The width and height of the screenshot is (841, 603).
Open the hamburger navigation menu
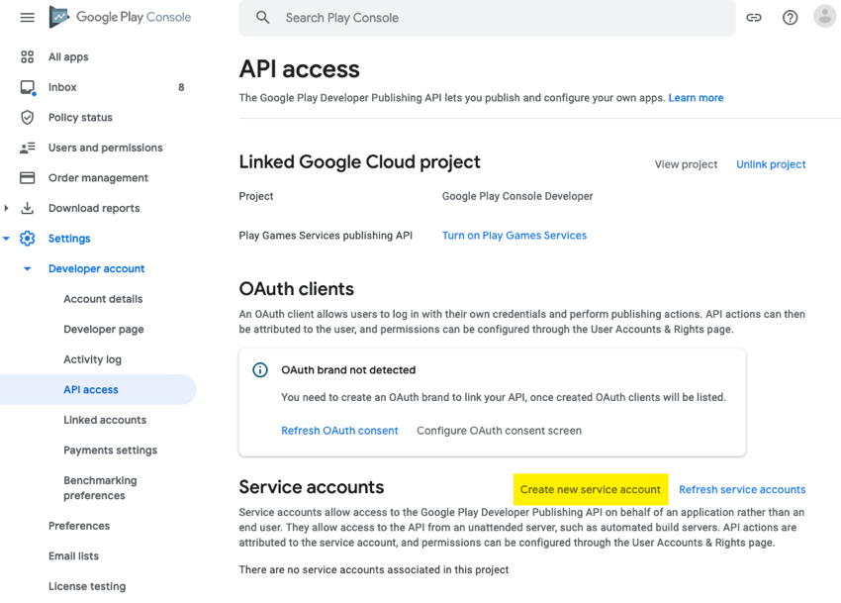(x=27, y=18)
